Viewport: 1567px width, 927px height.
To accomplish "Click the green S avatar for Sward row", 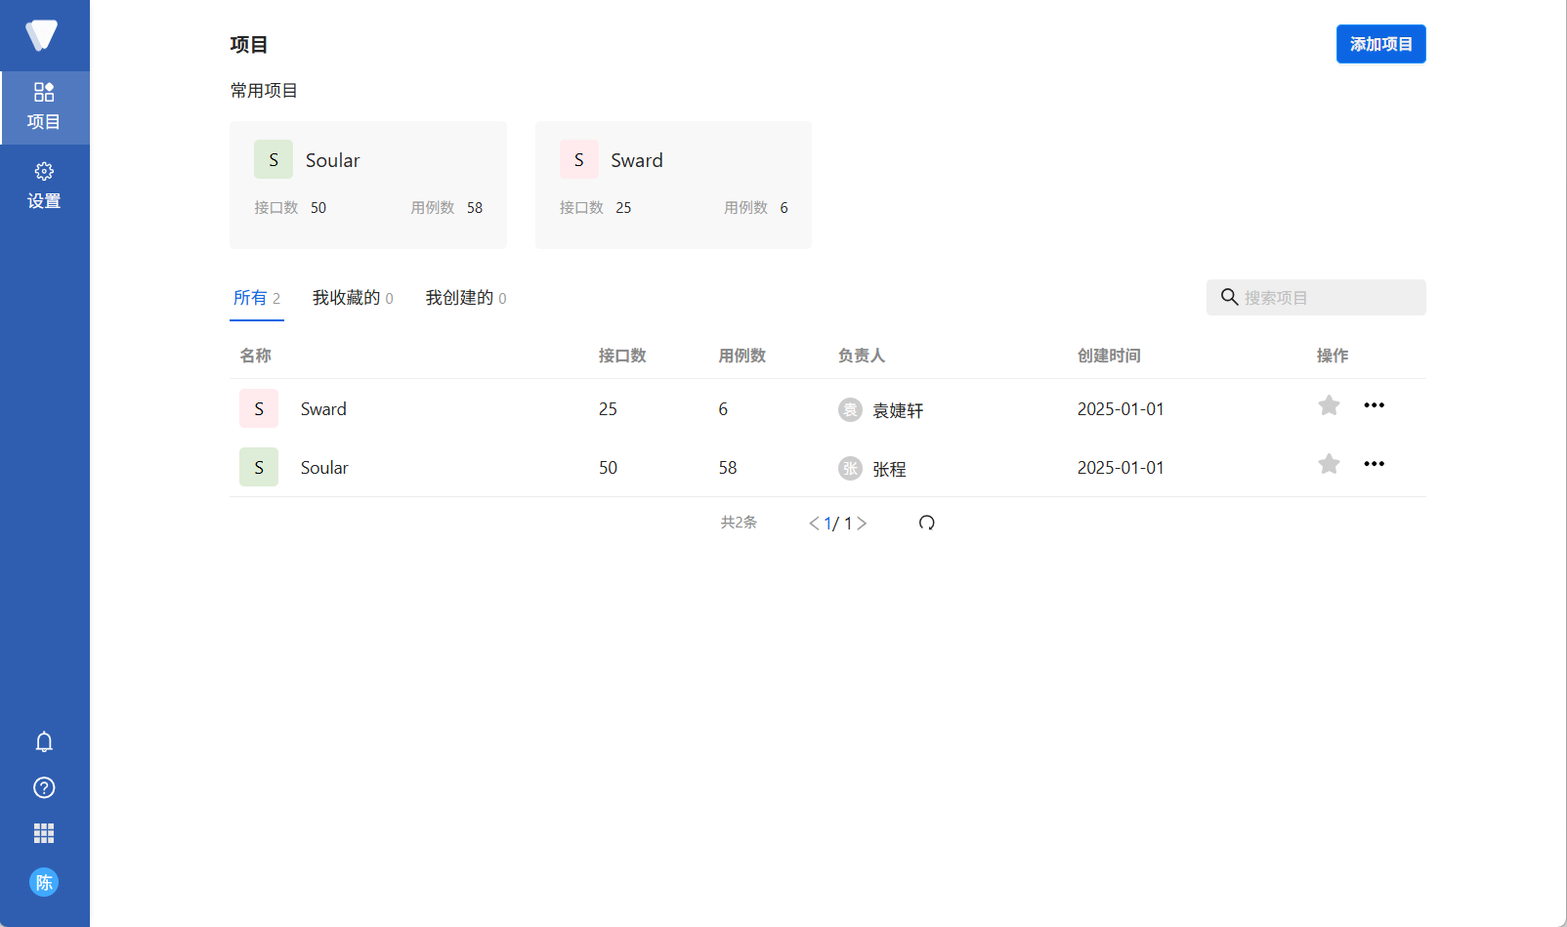I will (258, 408).
